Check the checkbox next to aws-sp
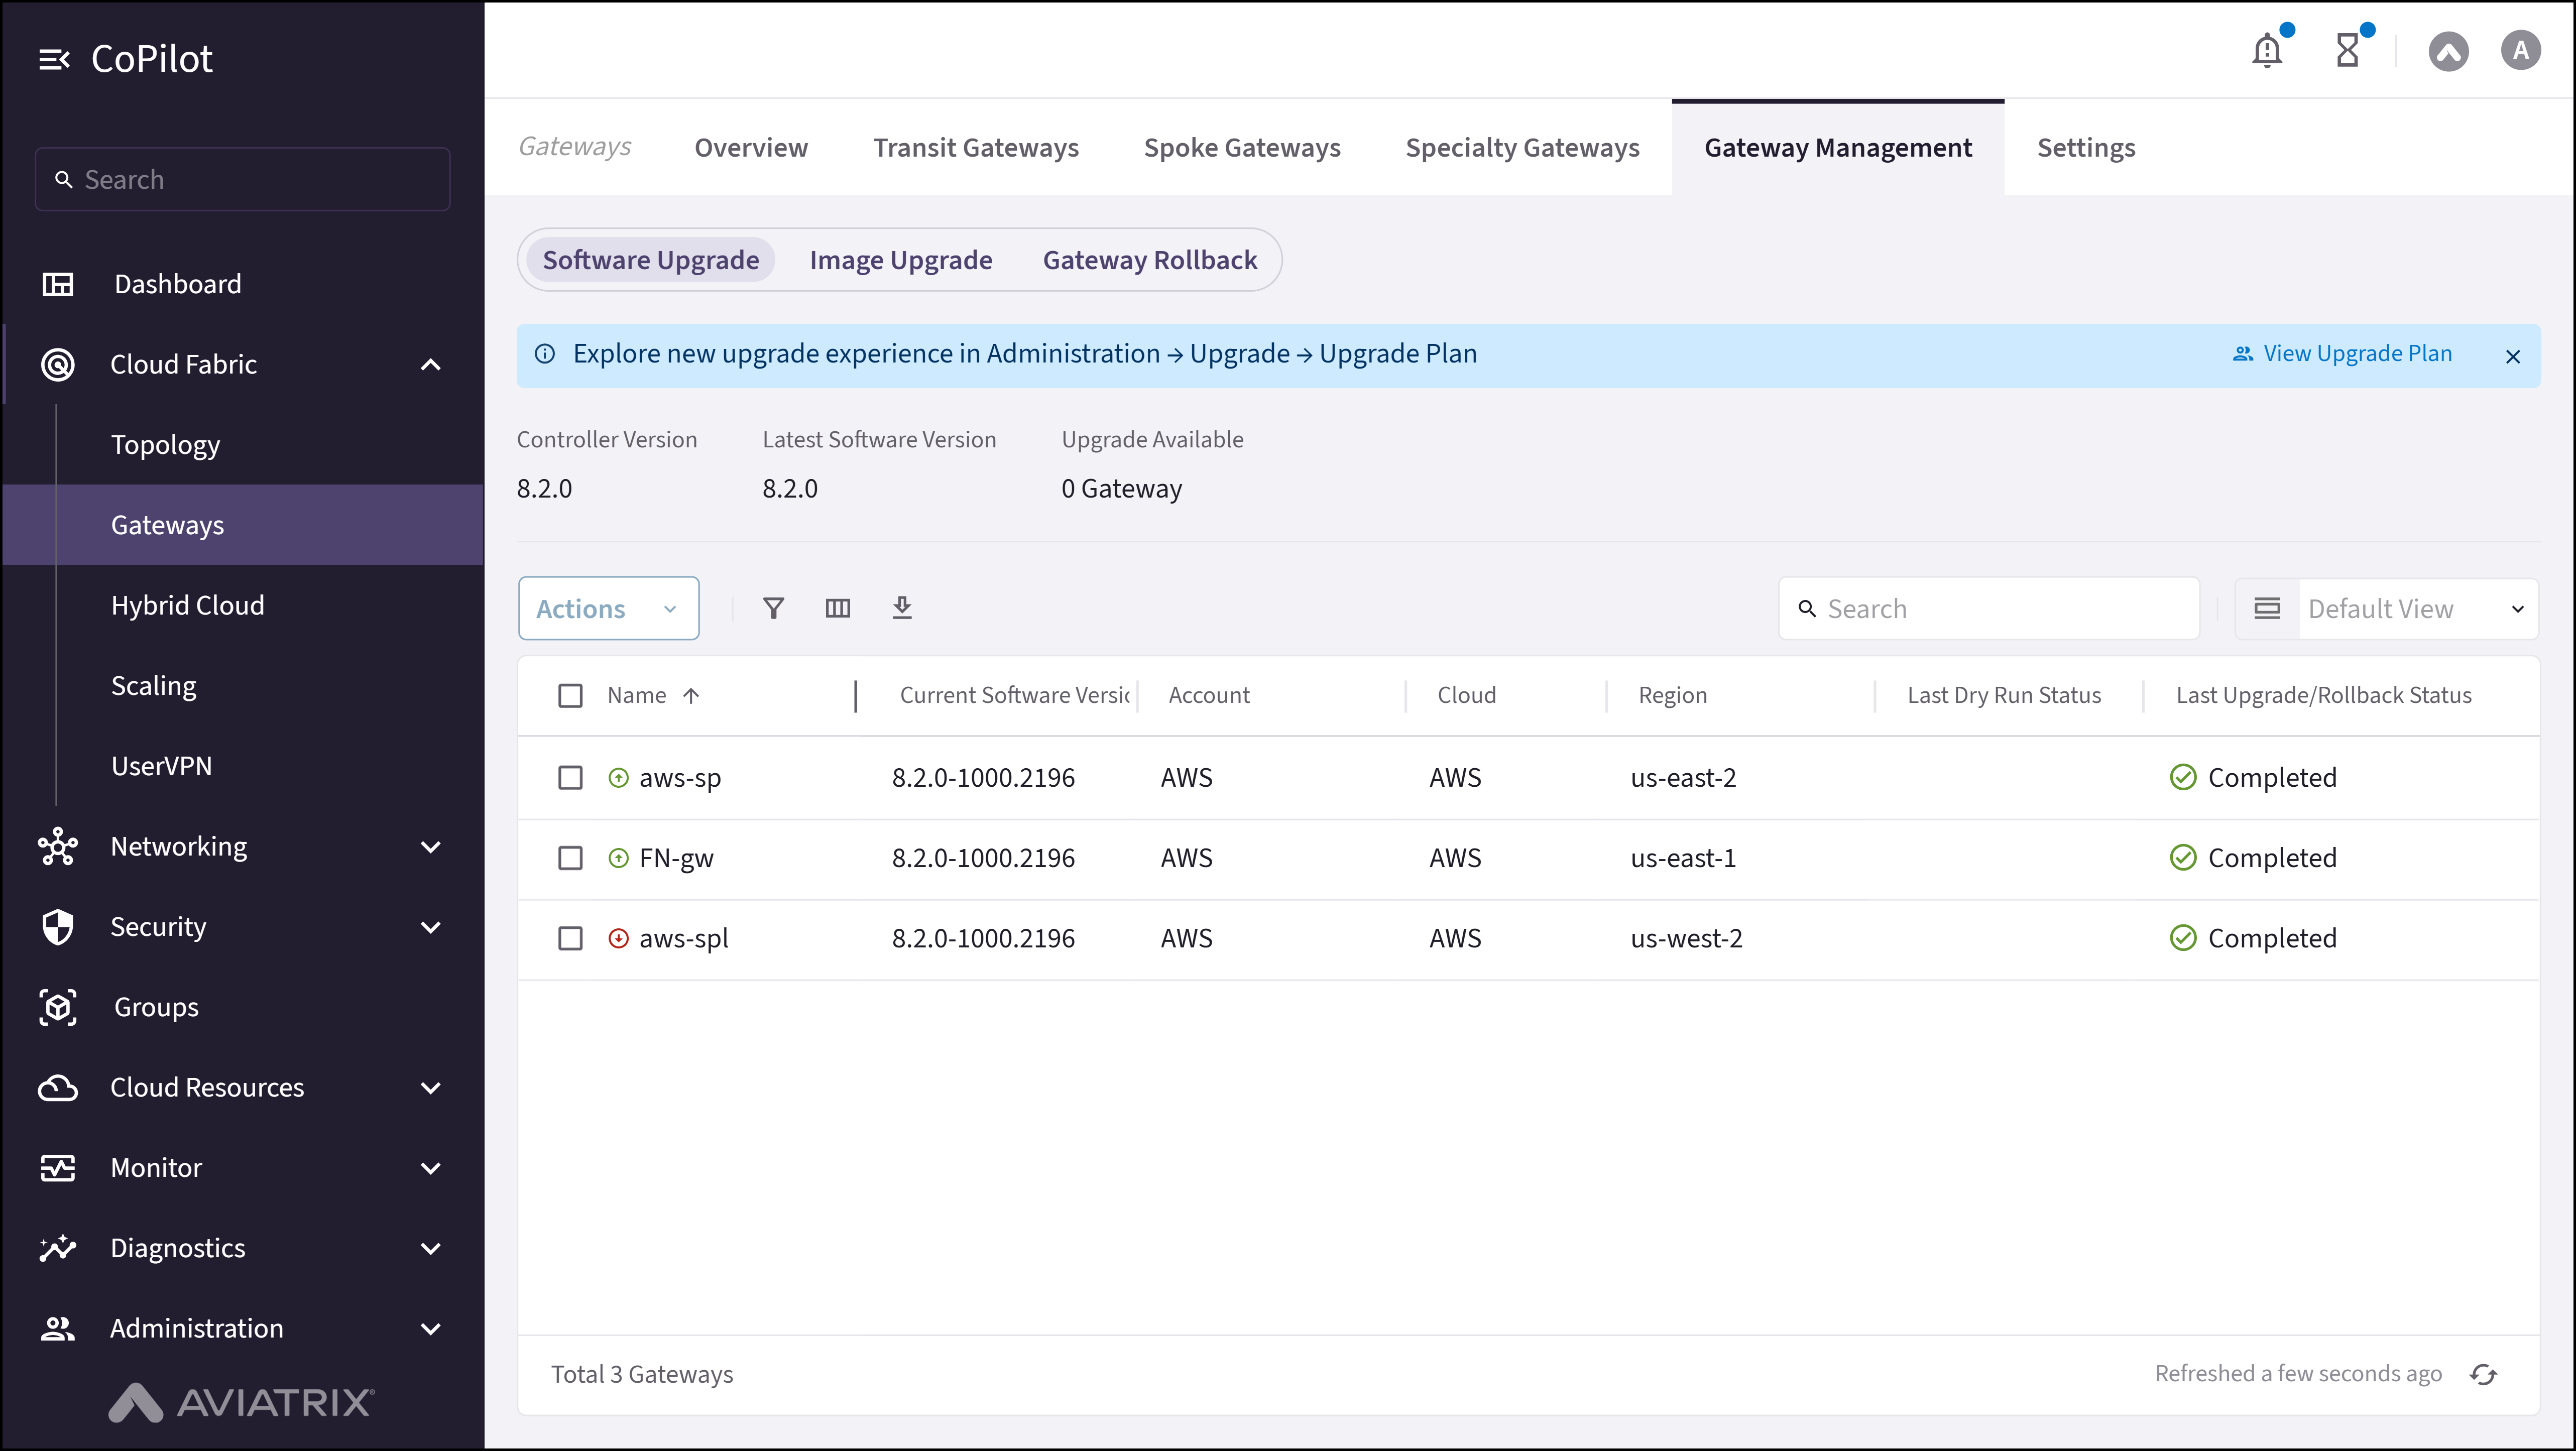The image size is (2576, 1451). [571, 777]
